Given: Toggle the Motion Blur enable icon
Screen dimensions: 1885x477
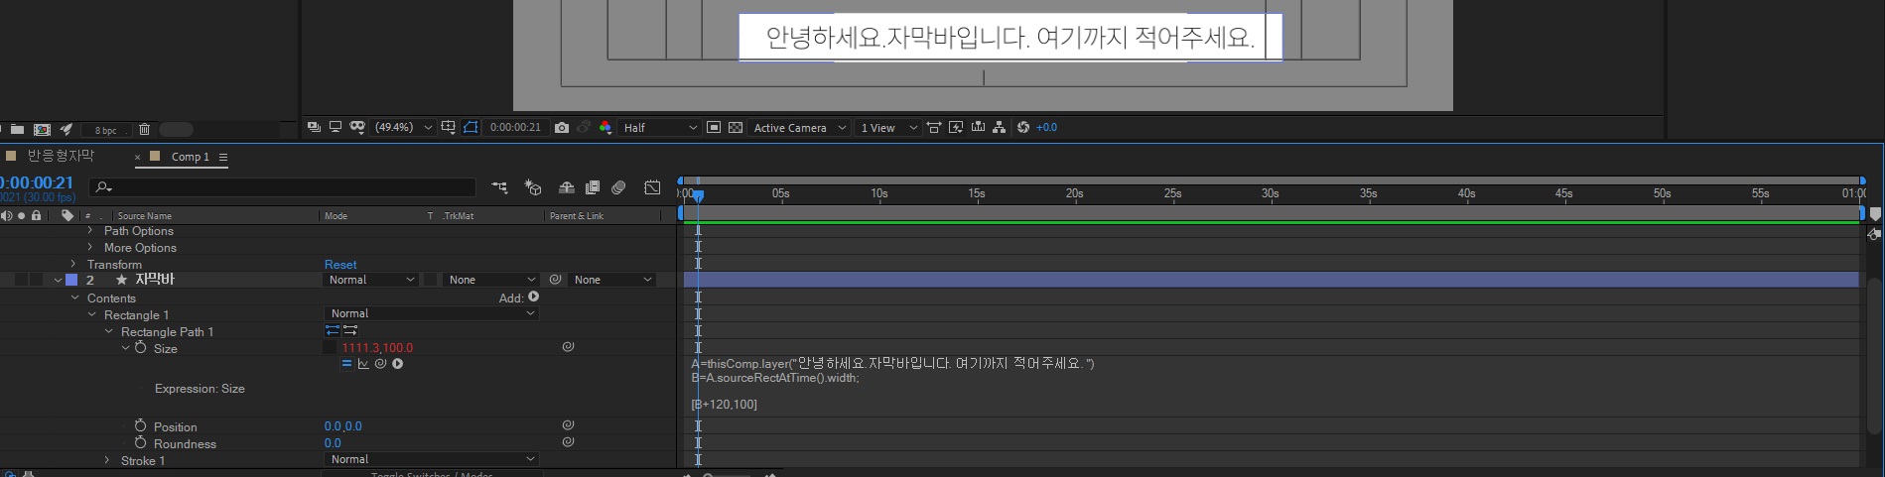Looking at the screenshot, I should [618, 186].
